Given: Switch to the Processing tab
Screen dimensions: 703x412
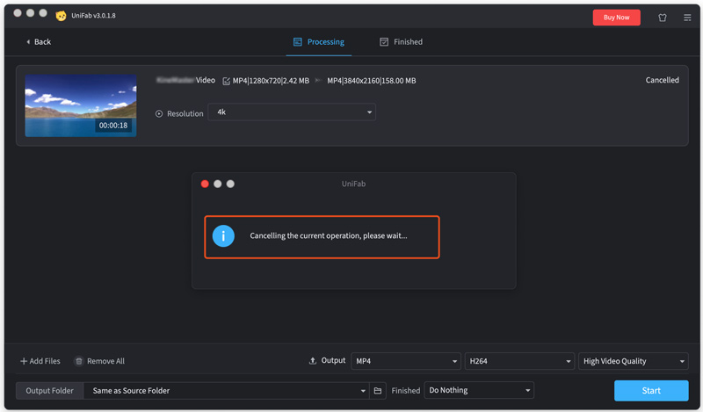Looking at the screenshot, I should tap(319, 41).
